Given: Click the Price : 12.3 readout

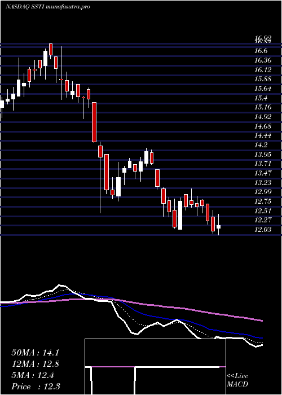Looking at the screenshot, I should tap(36, 387).
